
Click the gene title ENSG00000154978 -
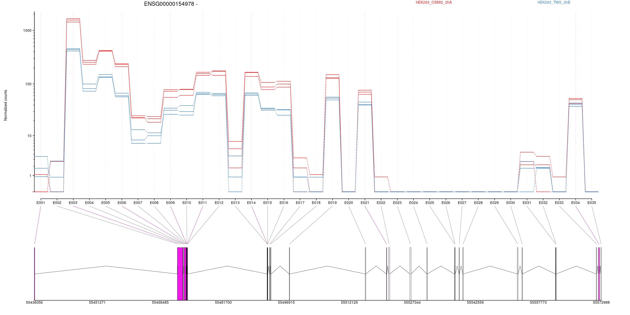point(171,4)
